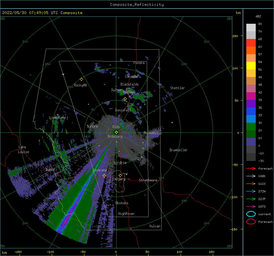Click the yellow diamond marker near Cochrane
The image size is (274, 256).
pos(104,176)
